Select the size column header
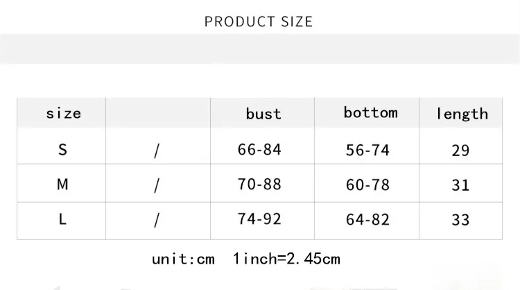 tap(63, 113)
